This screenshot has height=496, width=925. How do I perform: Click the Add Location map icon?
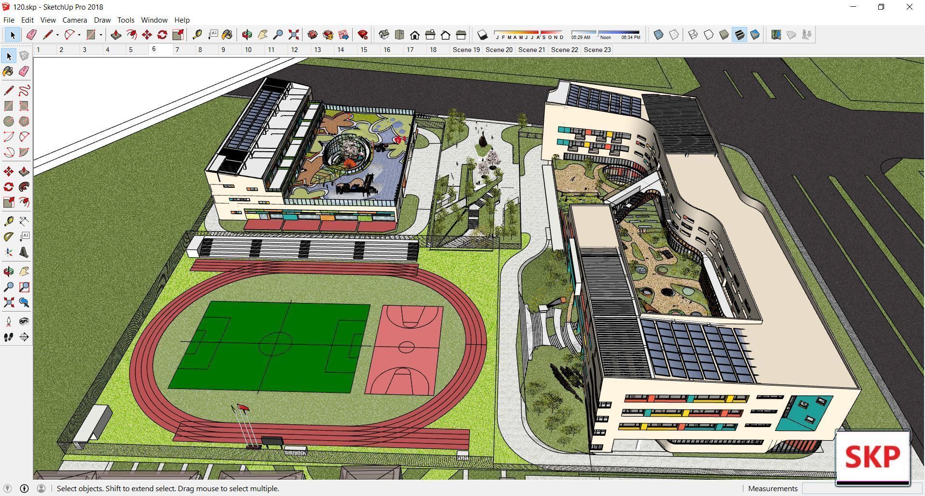click(x=776, y=35)
